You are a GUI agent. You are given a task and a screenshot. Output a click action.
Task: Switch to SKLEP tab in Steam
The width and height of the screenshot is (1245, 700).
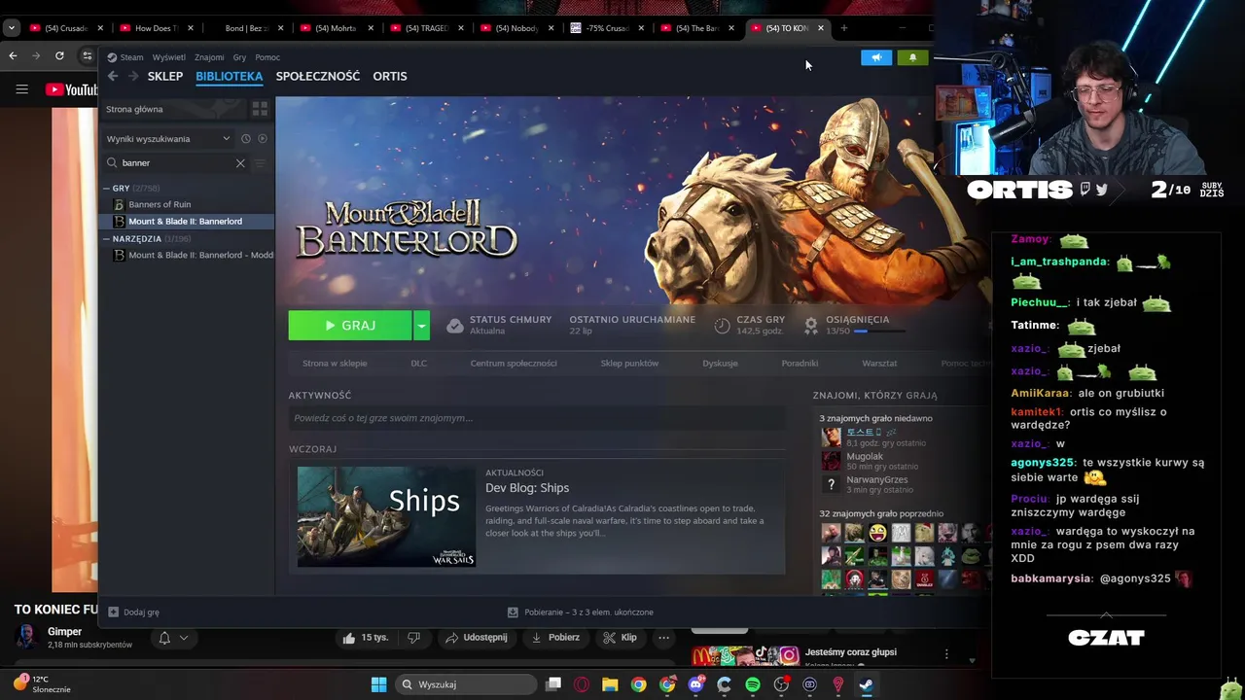pyautogui.click(x=164, y=76)
